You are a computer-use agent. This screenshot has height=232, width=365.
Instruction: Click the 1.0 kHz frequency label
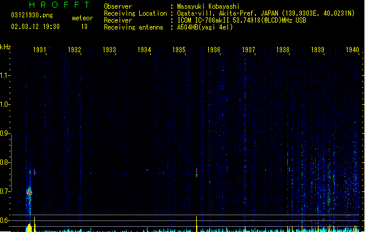click(5, 104)
